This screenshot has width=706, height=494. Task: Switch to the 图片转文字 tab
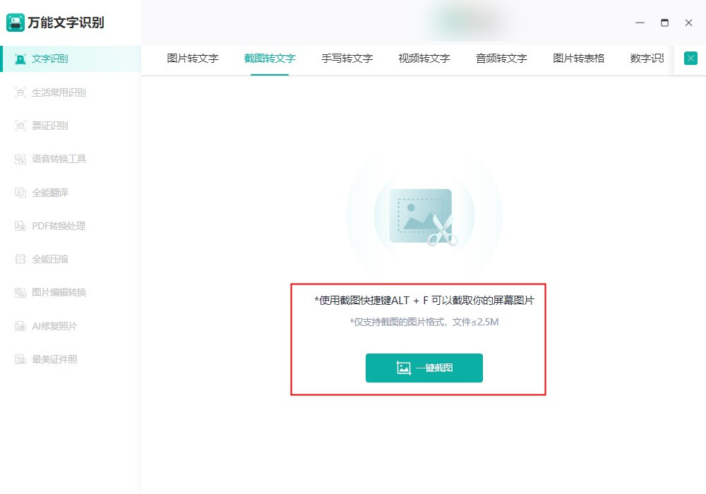[x=193, y=59]
